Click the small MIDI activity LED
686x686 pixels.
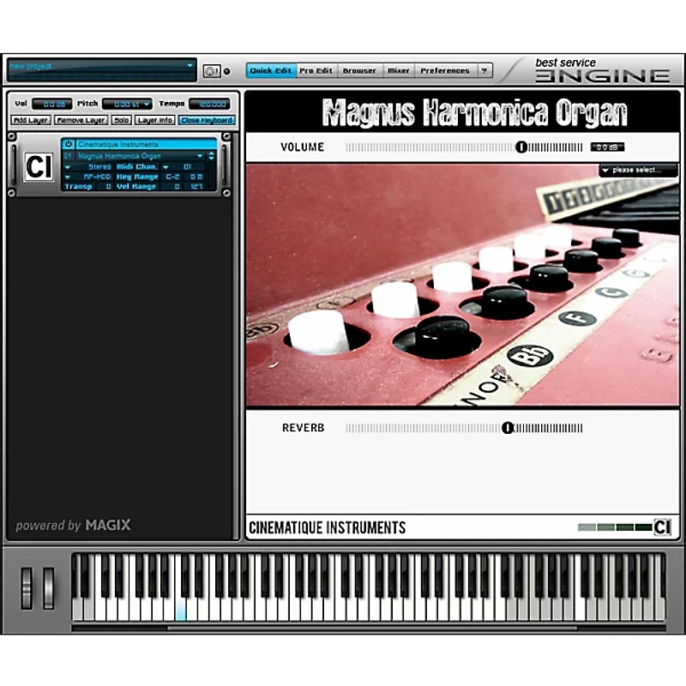tap(227, 71)
